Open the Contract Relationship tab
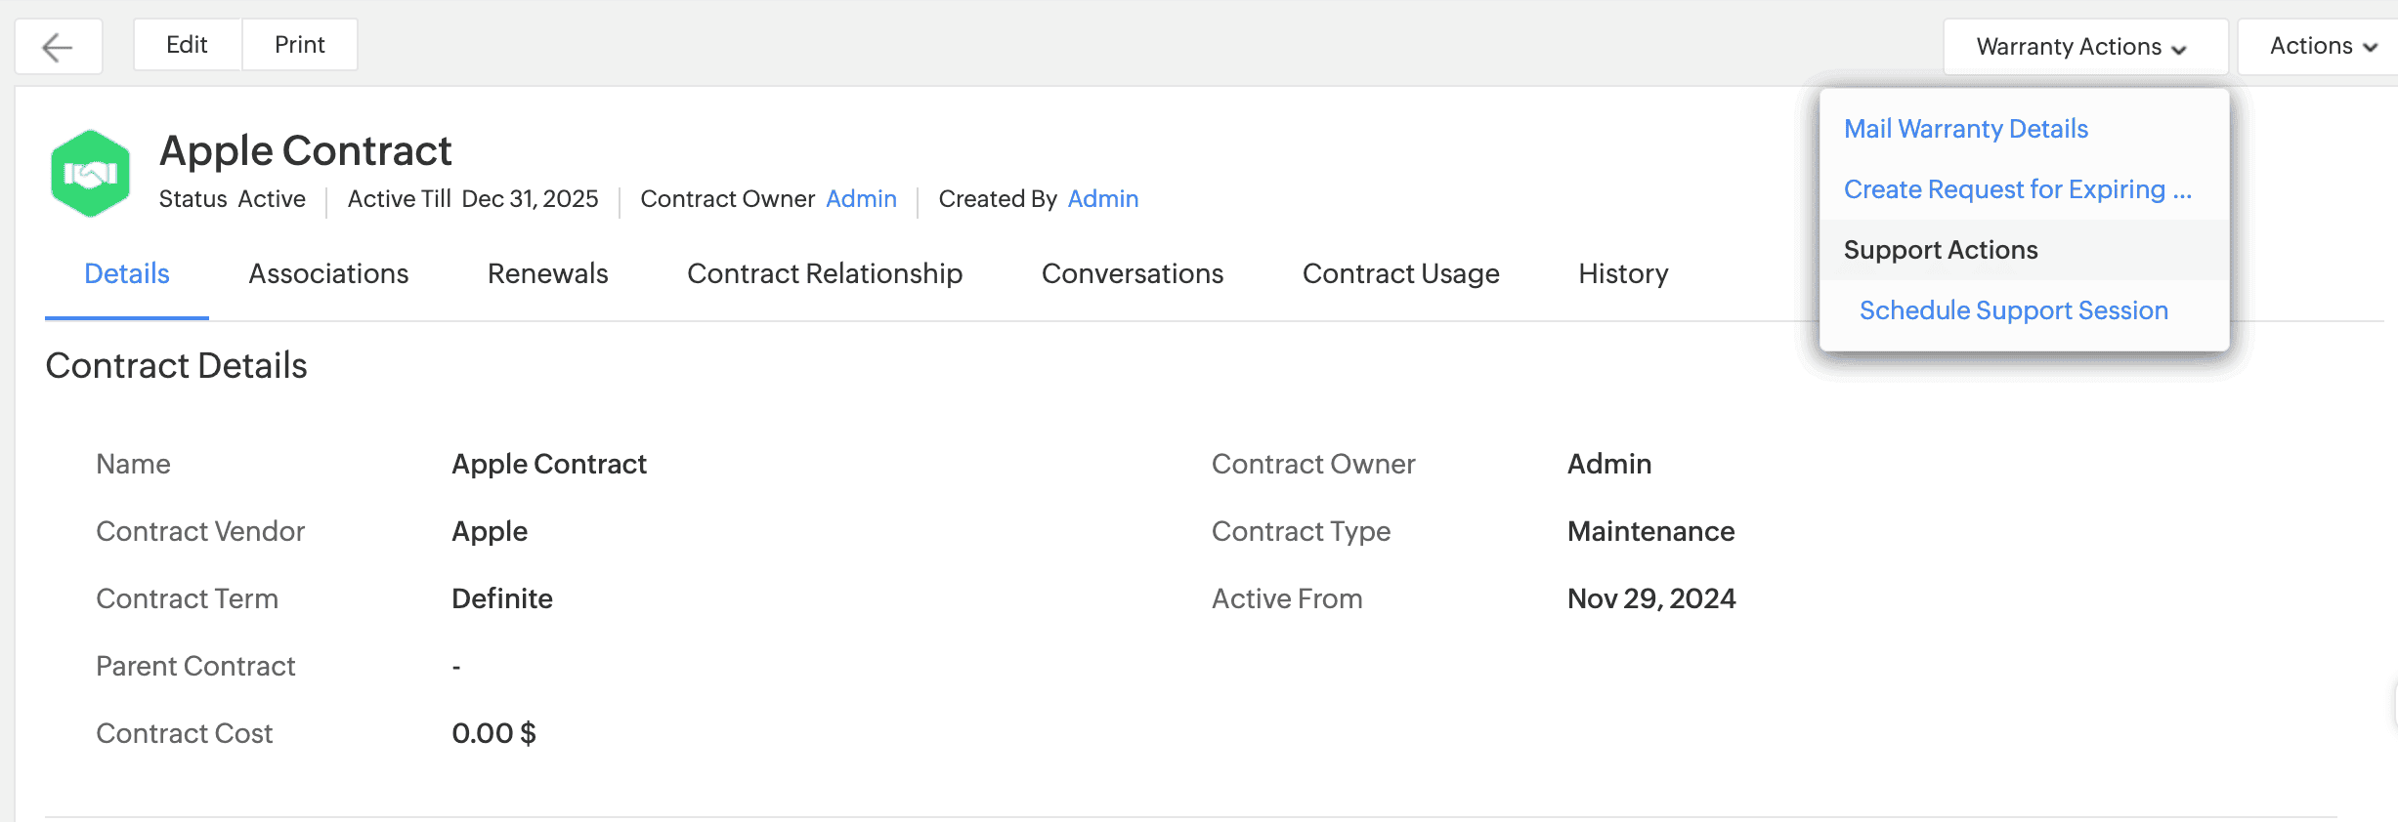Viewport: 2398px width, 822px height. click(x=824, y=273)
